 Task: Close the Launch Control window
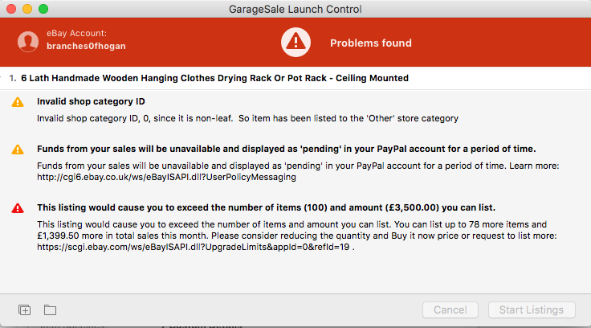click(11, 9)
